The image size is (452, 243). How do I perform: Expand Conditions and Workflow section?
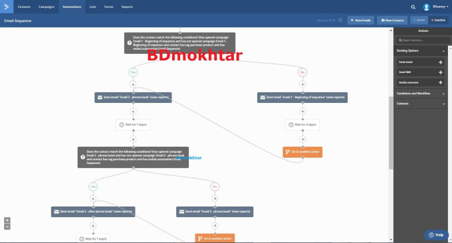[420, 94]
